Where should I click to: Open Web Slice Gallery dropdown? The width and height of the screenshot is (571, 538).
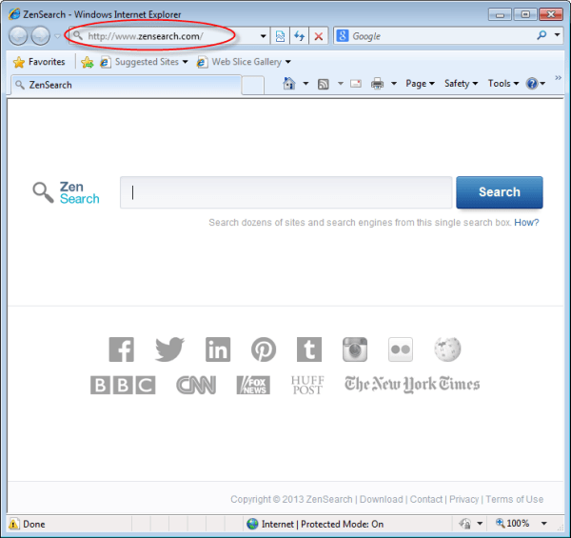244,62
